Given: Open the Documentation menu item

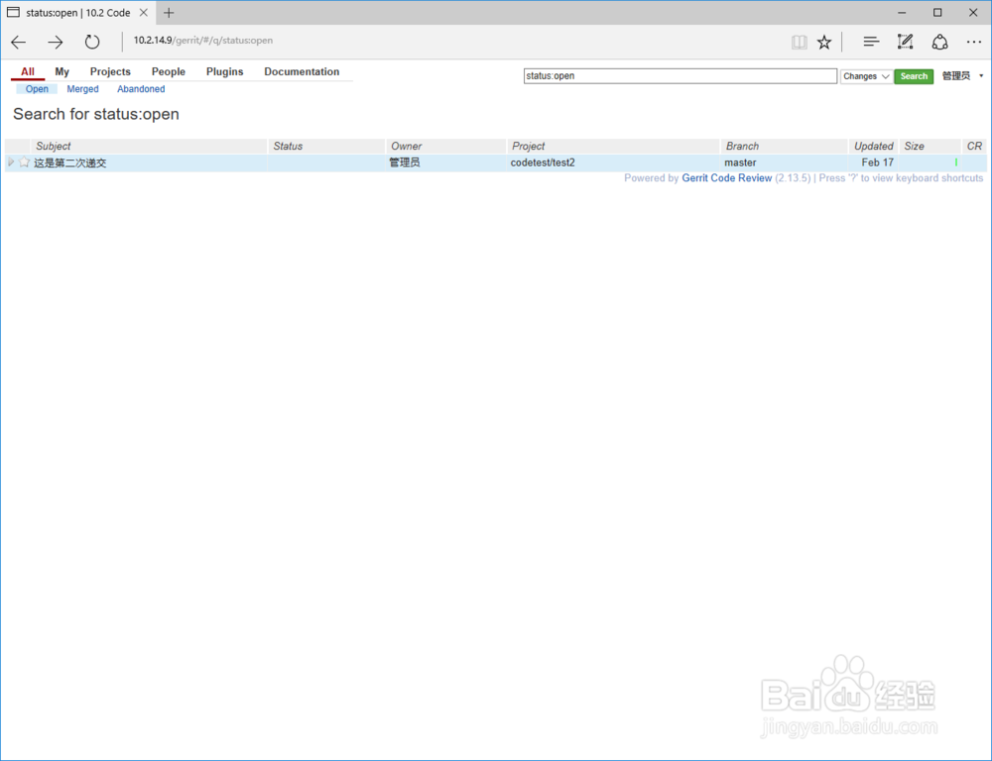Looking at the screenshot, I should coord(302,71).
